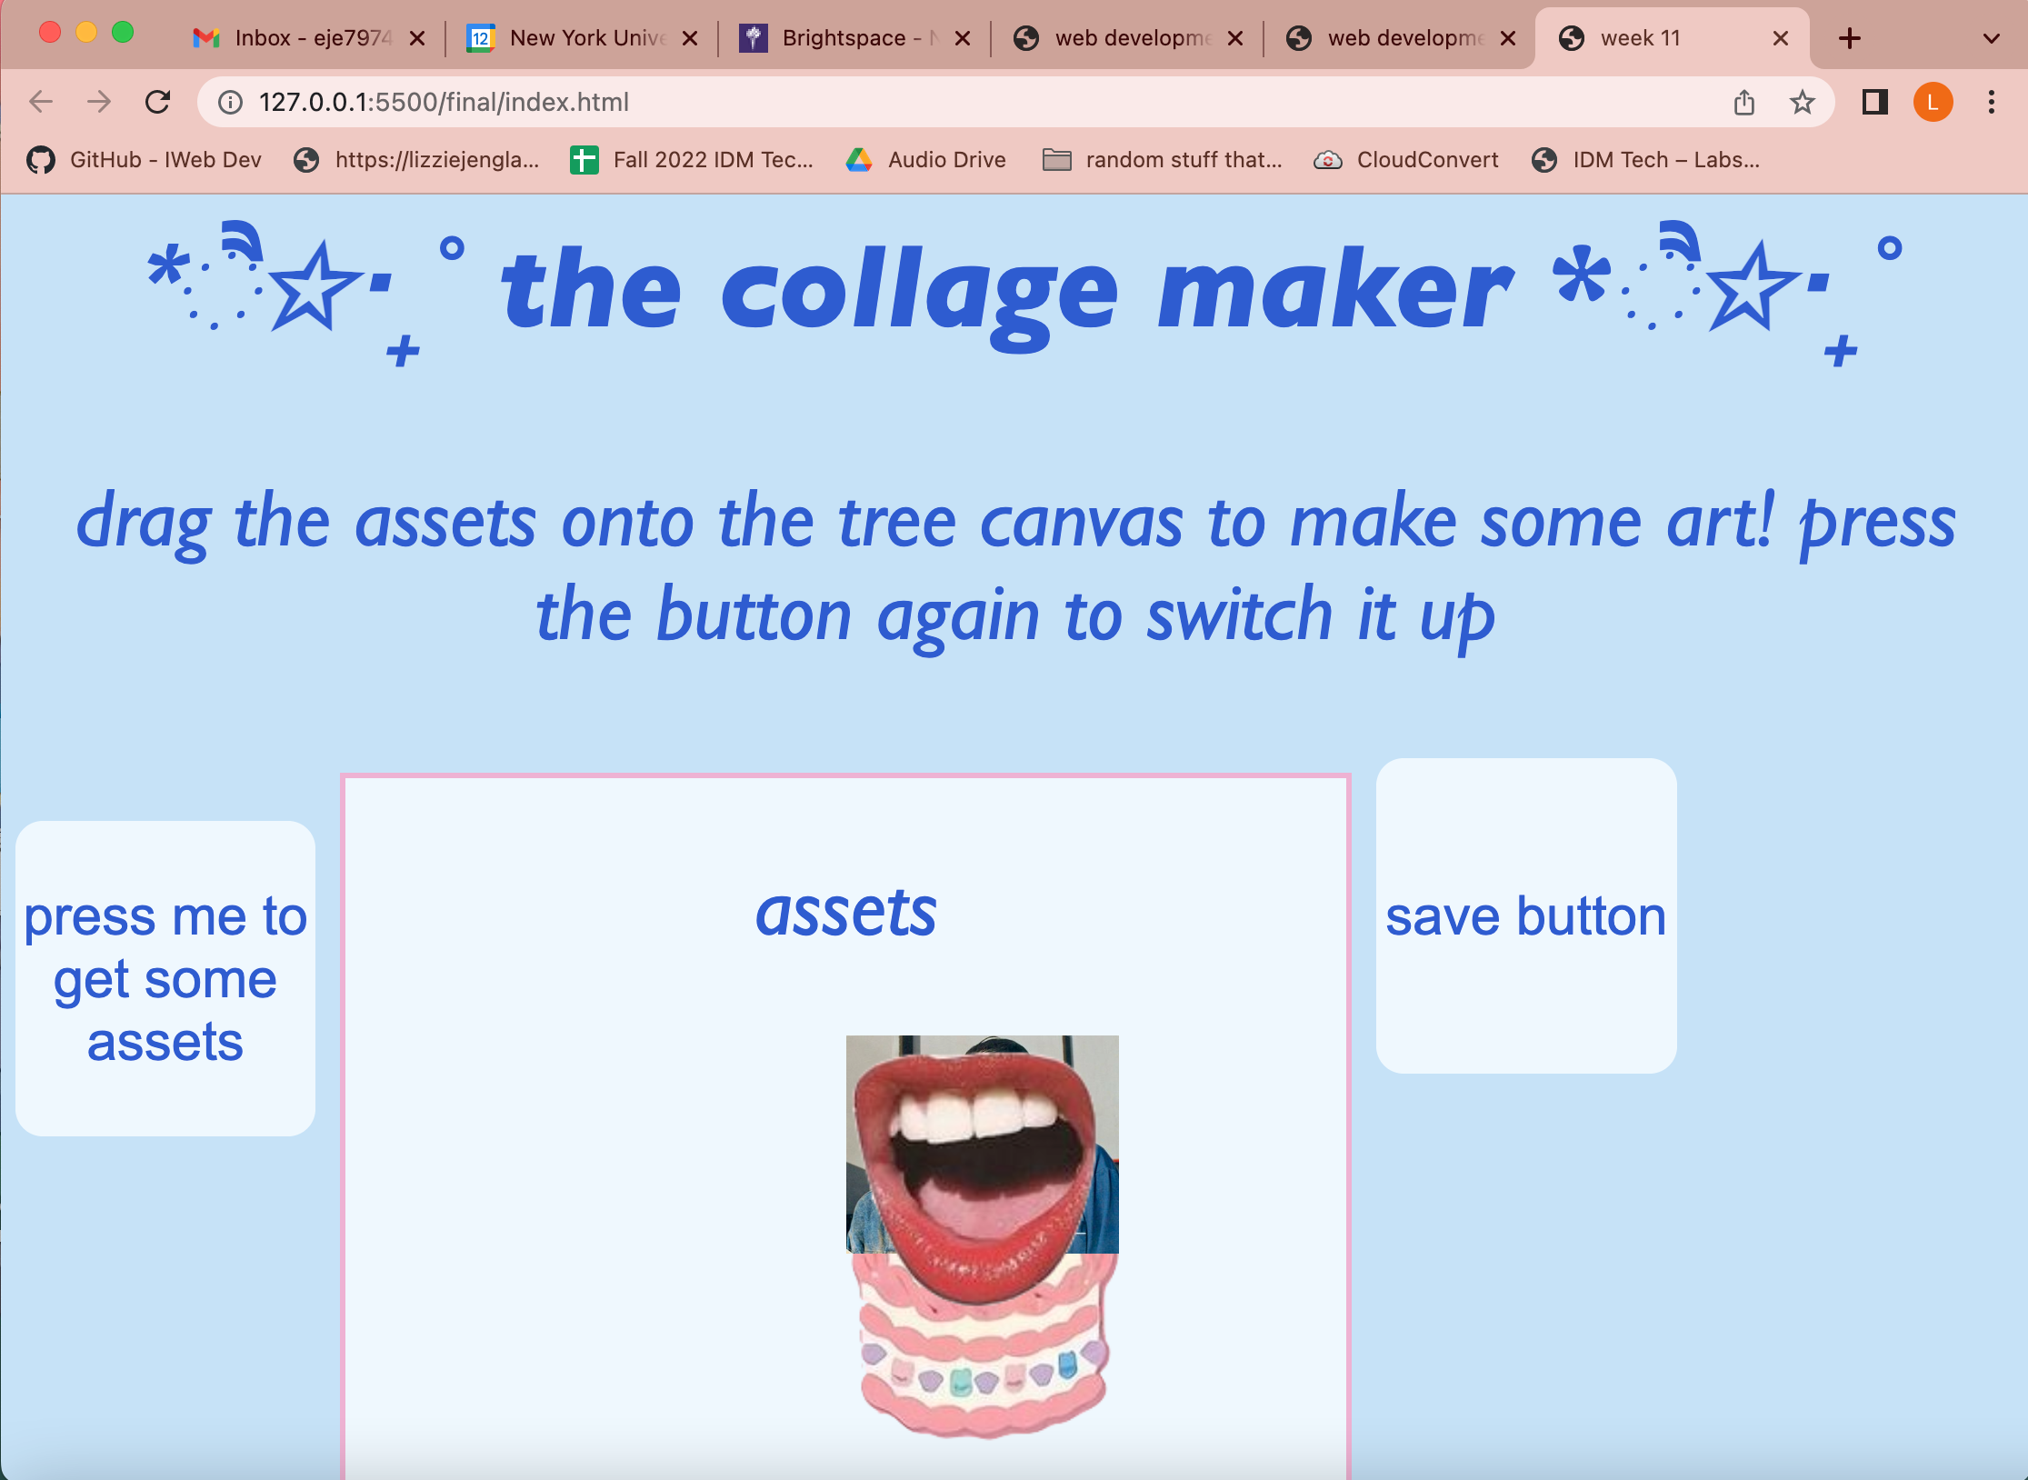Click the browser reload icon
Viewport: 2028px width, 1480px height.
coord(158,102)
